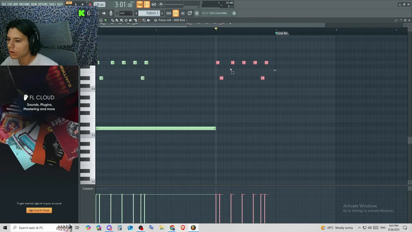Click the play button in transport
This screenshot has width=412, height=232.
[76, 5]
